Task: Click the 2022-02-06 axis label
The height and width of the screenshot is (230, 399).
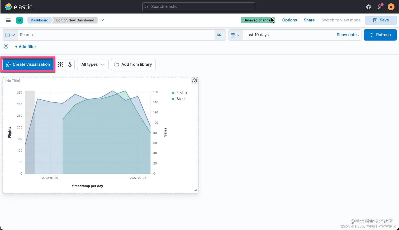Action: click(x=138, y=178)
